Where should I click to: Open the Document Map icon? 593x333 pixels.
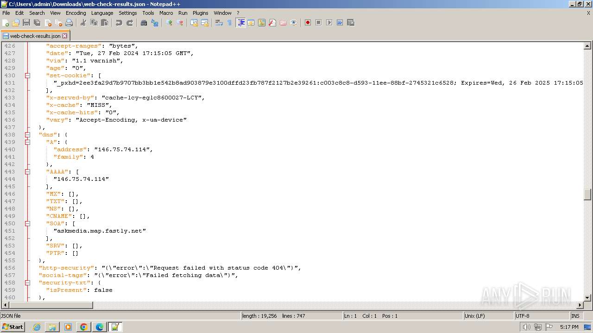262,23
